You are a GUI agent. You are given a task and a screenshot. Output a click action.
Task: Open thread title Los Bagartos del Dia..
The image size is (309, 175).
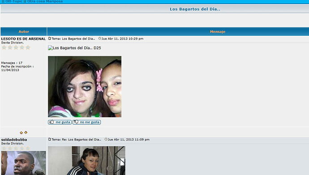point(195,9)
